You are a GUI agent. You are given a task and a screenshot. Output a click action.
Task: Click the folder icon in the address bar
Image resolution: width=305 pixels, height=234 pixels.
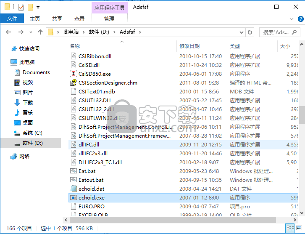click(50, 32)
